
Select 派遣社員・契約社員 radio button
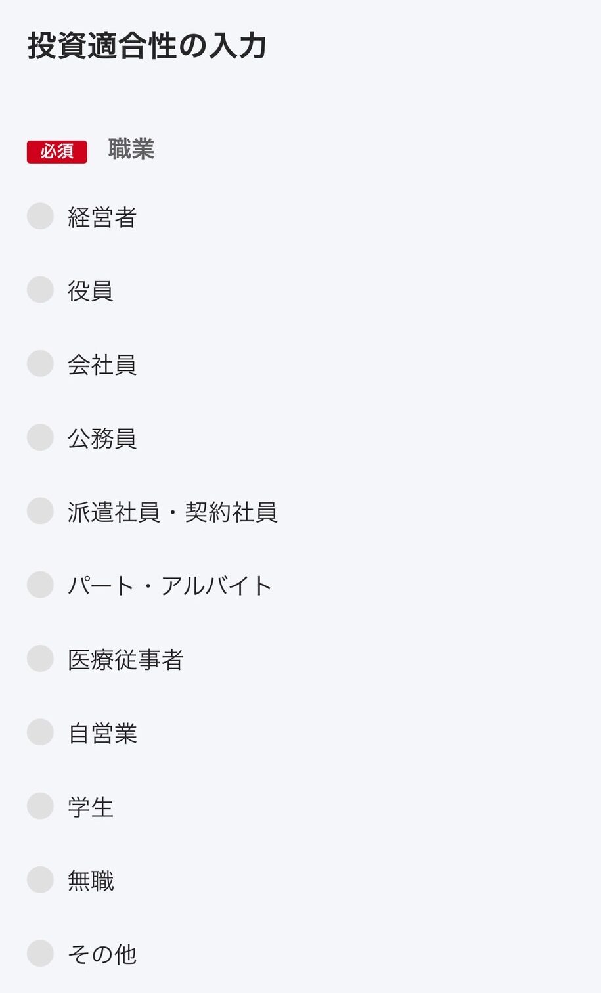[x=40, y=511]
